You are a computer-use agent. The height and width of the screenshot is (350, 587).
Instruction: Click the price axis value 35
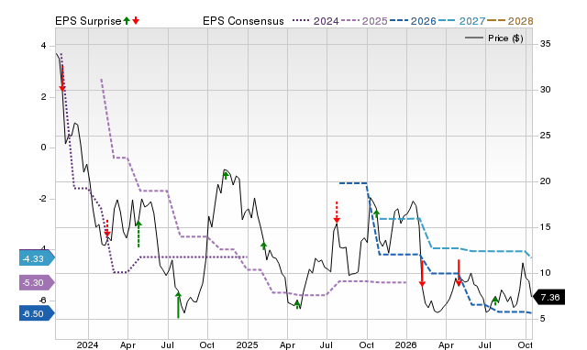(546, 44)
